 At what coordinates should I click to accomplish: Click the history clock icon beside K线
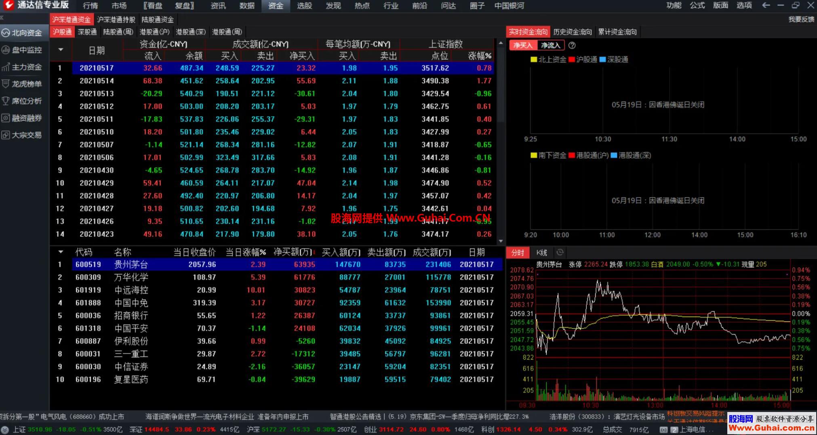pos(560,252)
